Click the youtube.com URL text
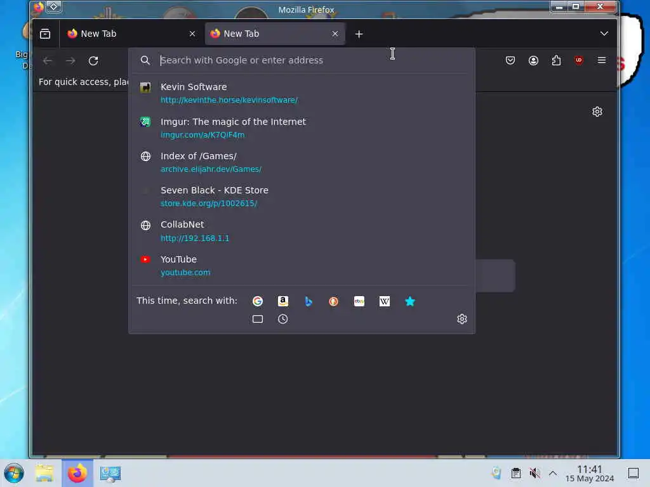The width and height of the screenshot is (650, 487). point(185,273)
